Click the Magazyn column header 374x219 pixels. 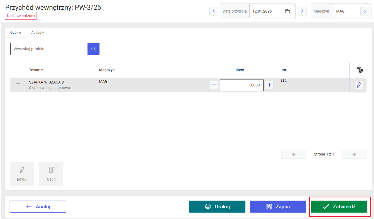tap(107, 70)
